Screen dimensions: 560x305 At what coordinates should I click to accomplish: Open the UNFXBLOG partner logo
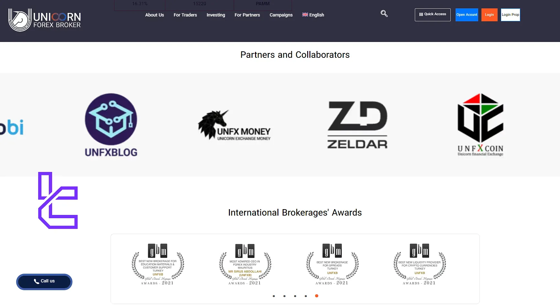tap(111, 125)
